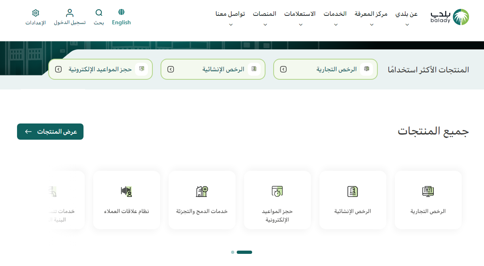Image resolution: width=484 pixels, height=266 pixels.
Task: Click arrow circle in حجز المواعيد pill
Action: coord(58,69)
